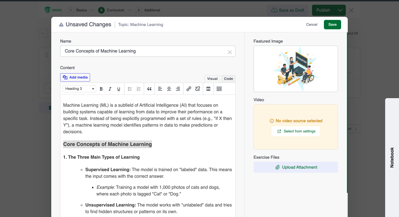Click the "Unsaved Changes" title

click(x=88, y=25)
